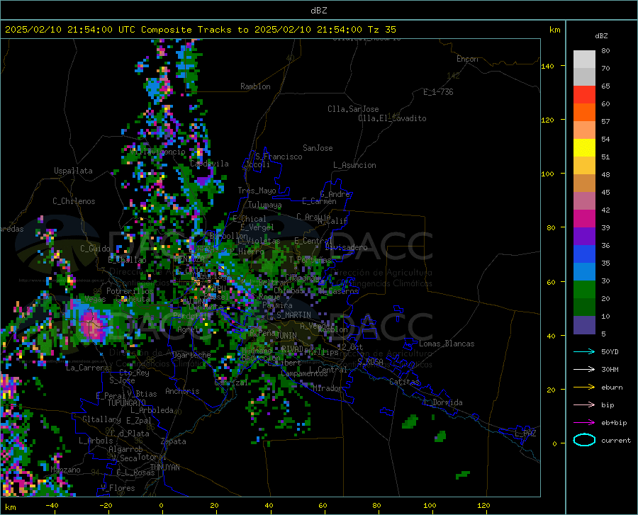Screen dimensions: 638x515
Task: Click the Uspallata place label
Action: [73, 171]
